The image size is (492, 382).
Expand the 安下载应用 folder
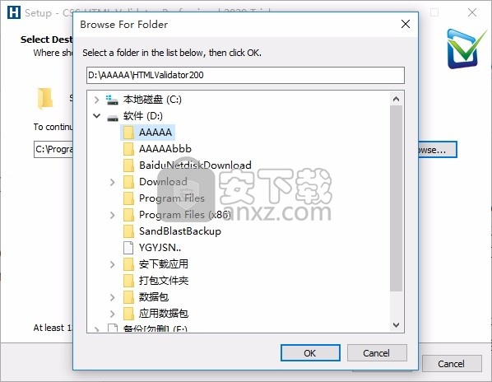click(x=113, y=264)
